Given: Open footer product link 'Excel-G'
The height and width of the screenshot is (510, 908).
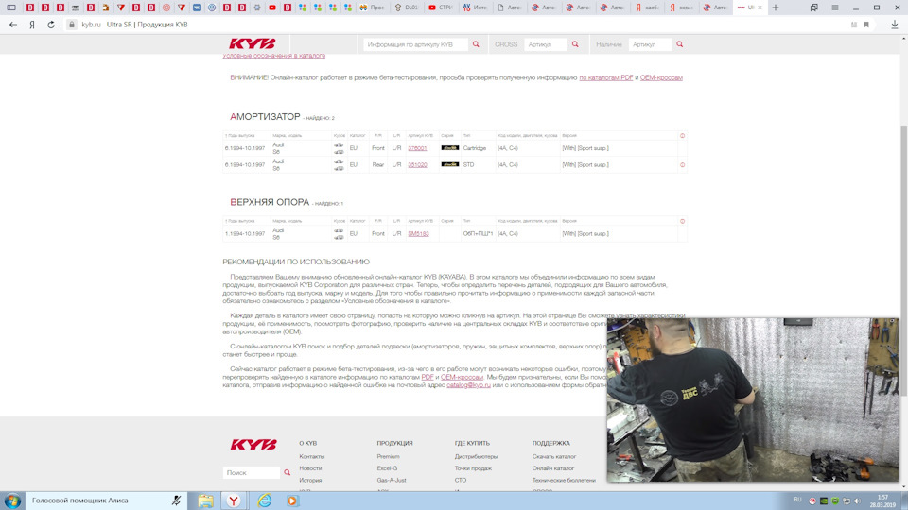Looking at the screenshot, I should (x=387, y=468).
